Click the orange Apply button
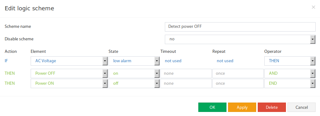320x116 pixels. [x=242, y=107]
